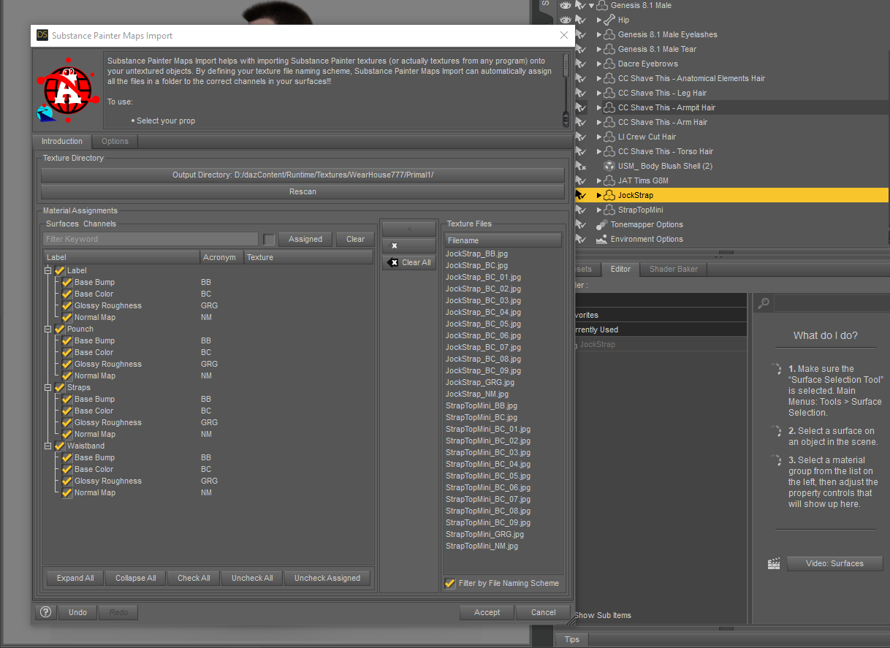
Task: Collapse the Straps surface tree node
Action: [48, 387]
